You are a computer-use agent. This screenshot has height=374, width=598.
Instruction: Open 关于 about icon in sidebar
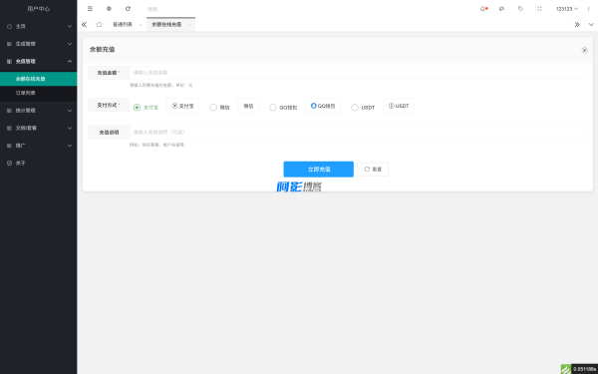[10, 164]
